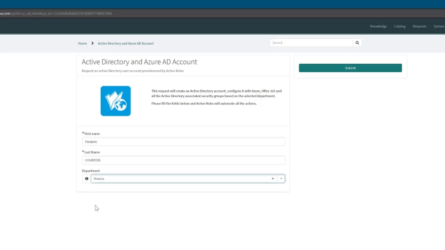
Task: Expand the Department dropdown arrow
Action: pos(281,179)
